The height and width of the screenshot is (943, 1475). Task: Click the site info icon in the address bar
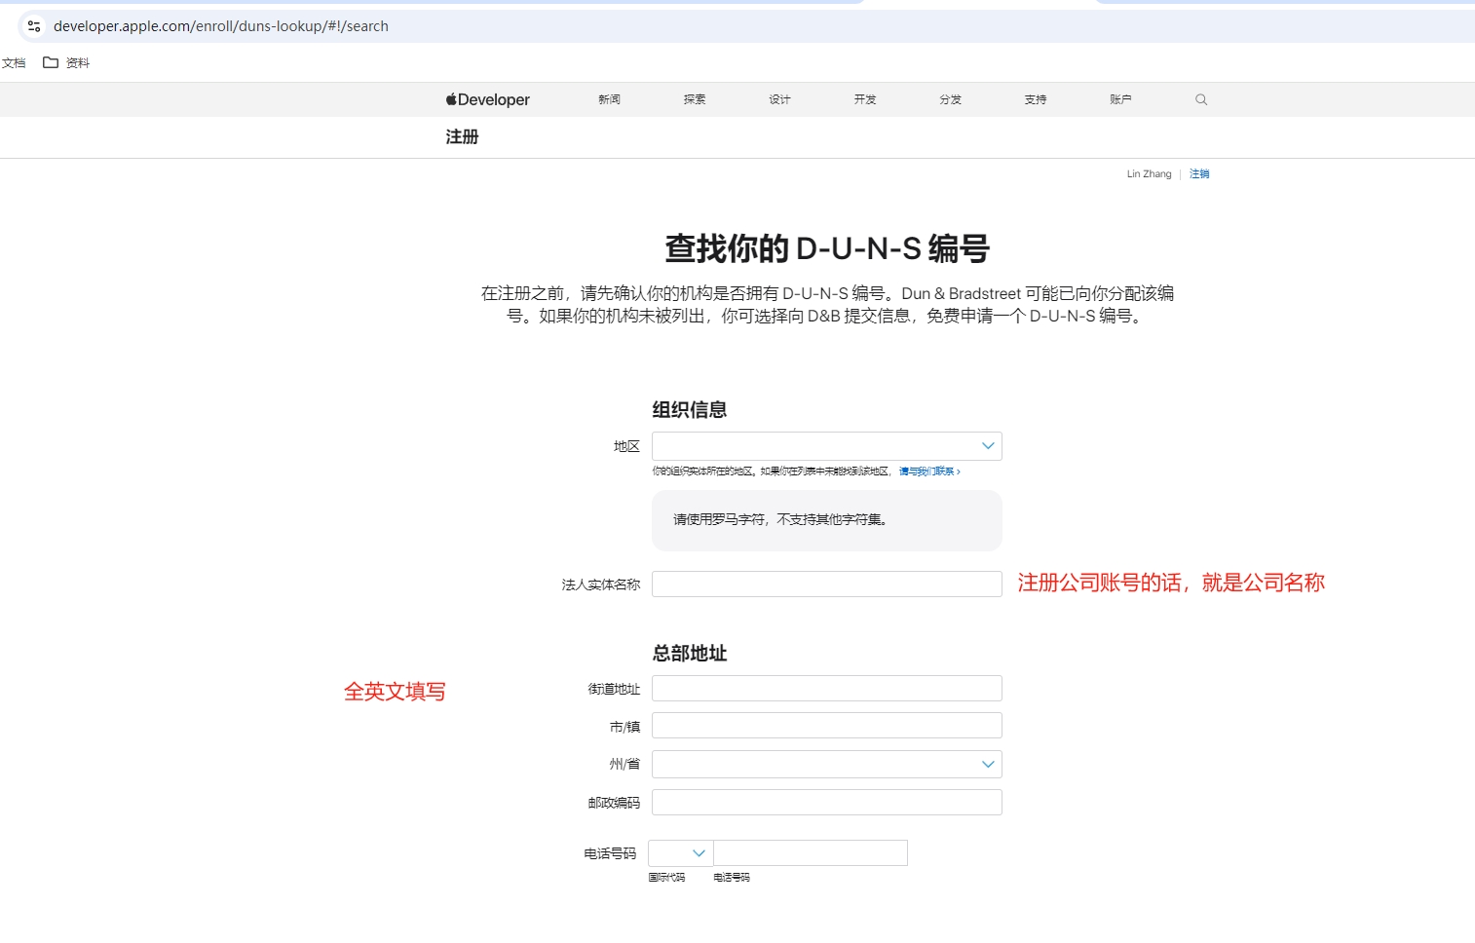tap(34, 26)
